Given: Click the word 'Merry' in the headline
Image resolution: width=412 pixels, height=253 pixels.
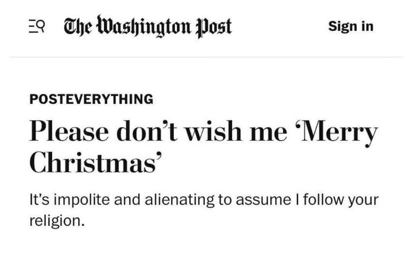Looking at the screenshot, I should pos(337,132).
